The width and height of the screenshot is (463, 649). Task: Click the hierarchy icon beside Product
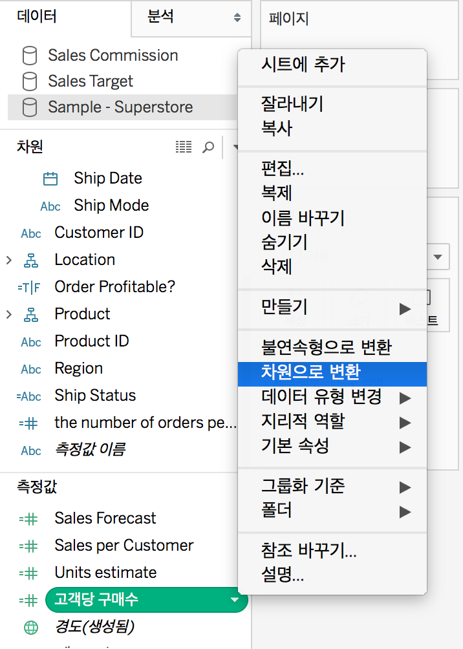(31, 315)
